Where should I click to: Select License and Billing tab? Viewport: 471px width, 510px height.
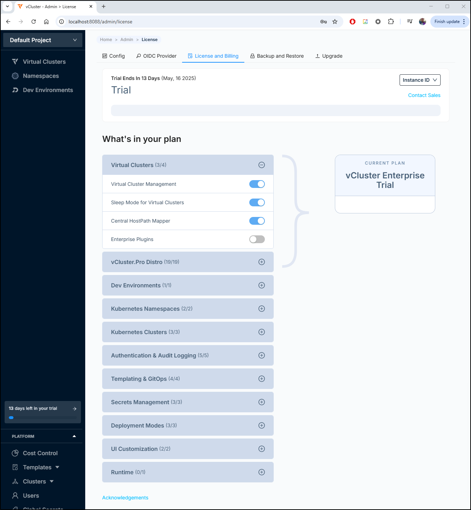point(213,56)
